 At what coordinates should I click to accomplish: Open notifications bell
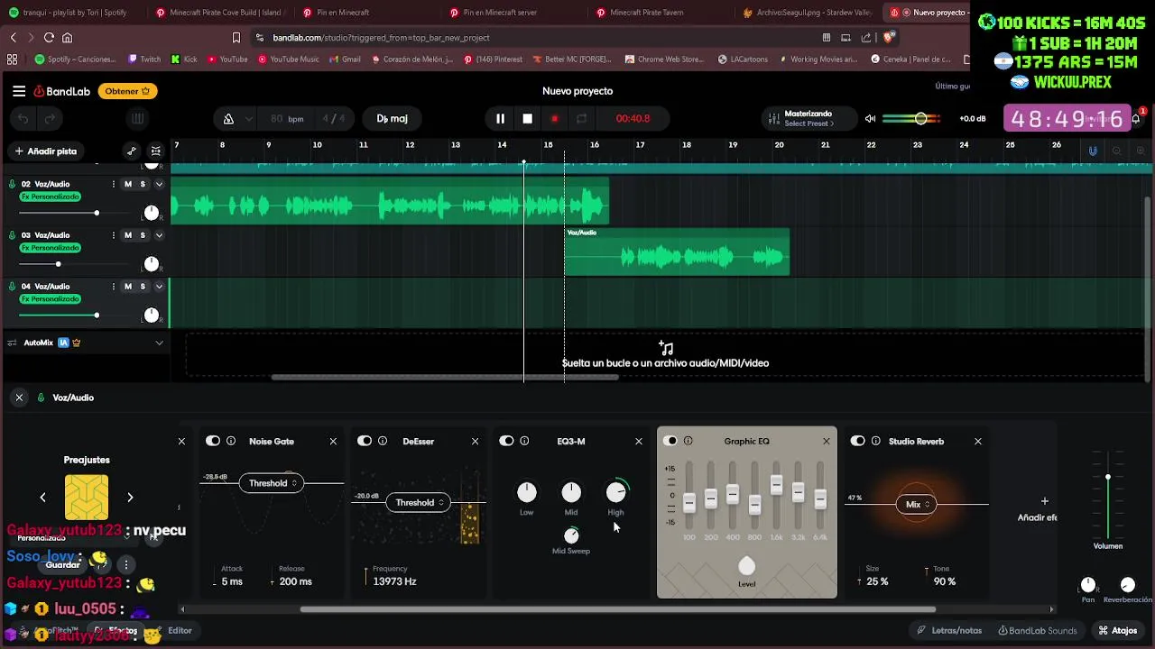[1138, 118]
